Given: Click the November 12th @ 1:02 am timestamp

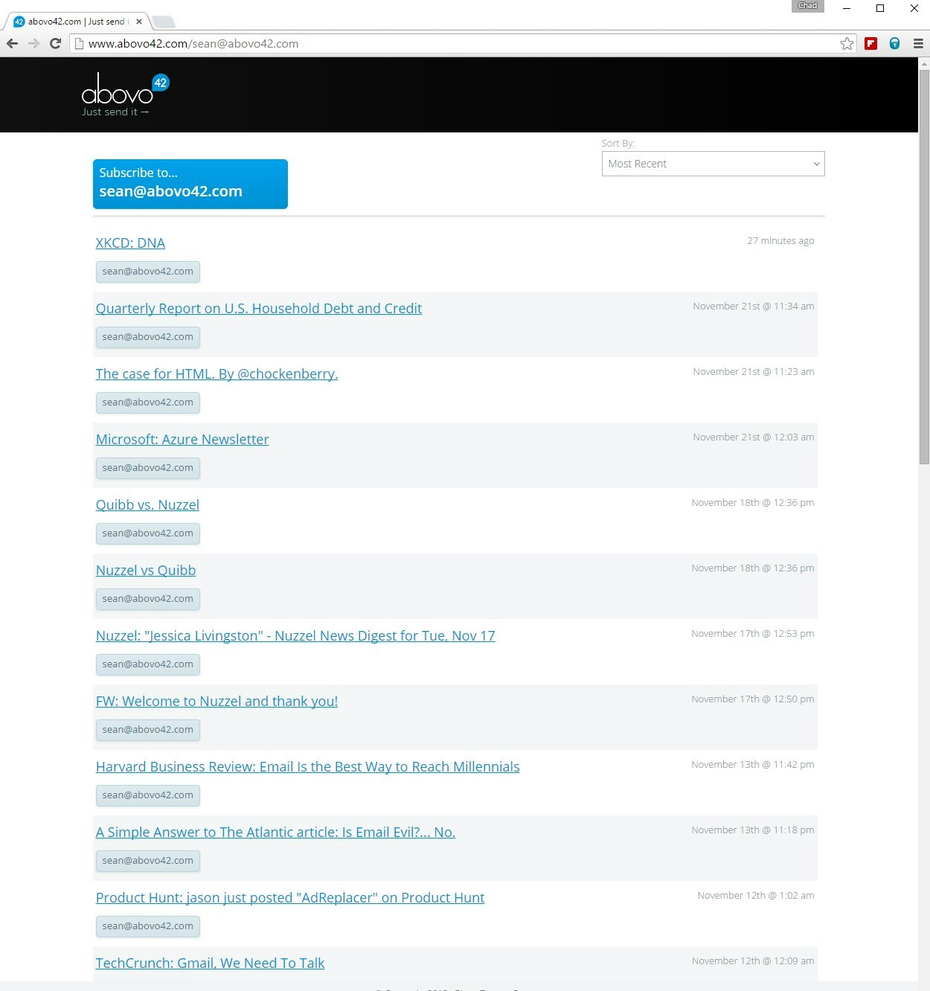Looking at the screenshot, I should coord(756,896).
